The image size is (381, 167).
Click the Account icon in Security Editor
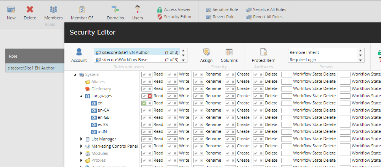(x=79, y=52)
